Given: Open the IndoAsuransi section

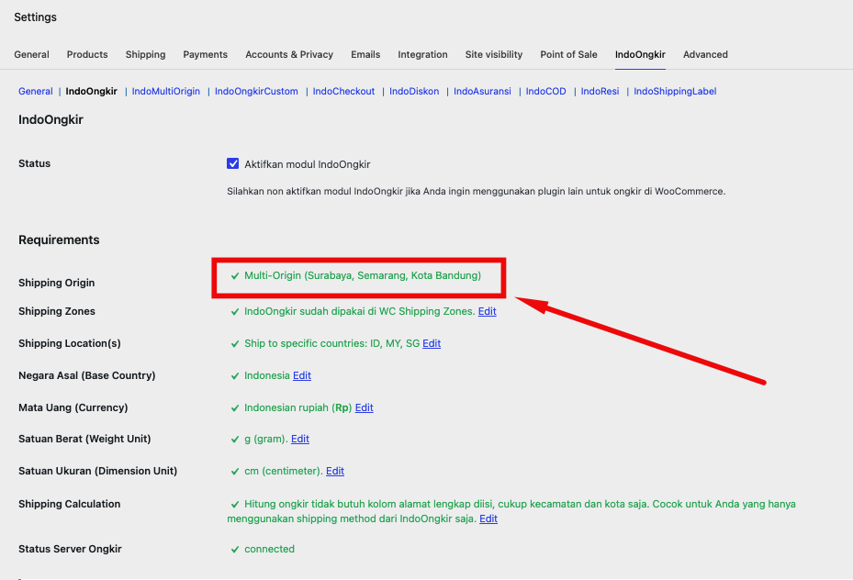Looking at the screenshot, I should [482, 92].
